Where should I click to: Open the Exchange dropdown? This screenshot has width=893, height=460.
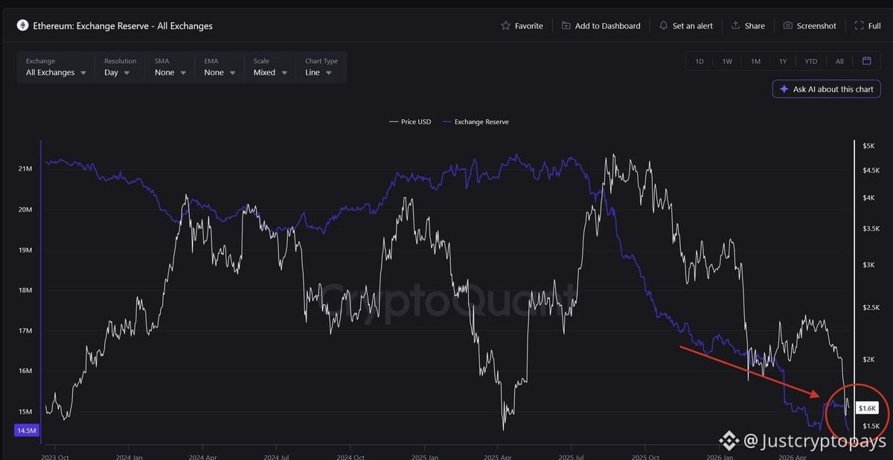click(x=56, y=67)
